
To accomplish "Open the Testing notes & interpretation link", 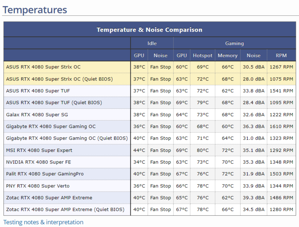I will [x=43, y=222].
